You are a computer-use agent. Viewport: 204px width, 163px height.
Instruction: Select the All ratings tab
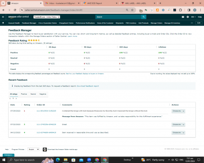tap(13, 94)
